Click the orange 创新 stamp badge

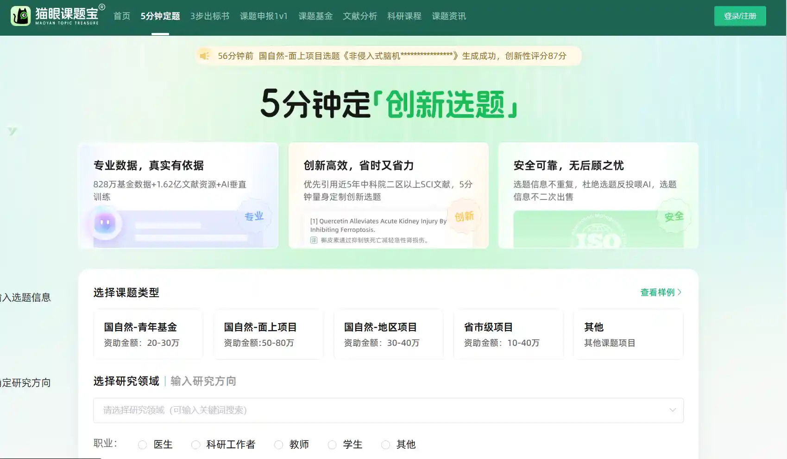(x=464, y=217)
